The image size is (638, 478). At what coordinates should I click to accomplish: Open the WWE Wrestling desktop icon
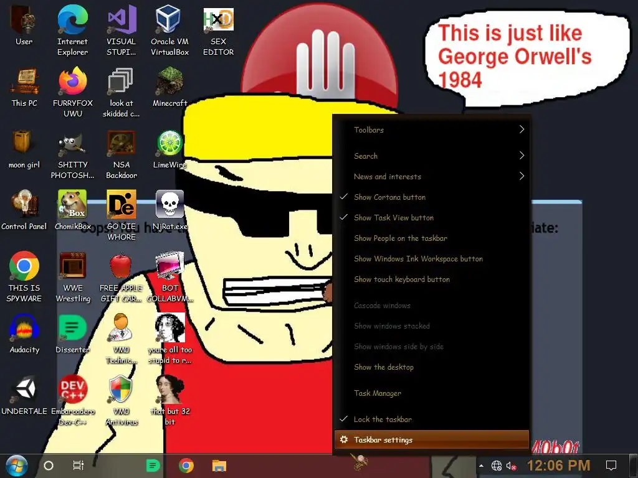click(x=73, y=277)
